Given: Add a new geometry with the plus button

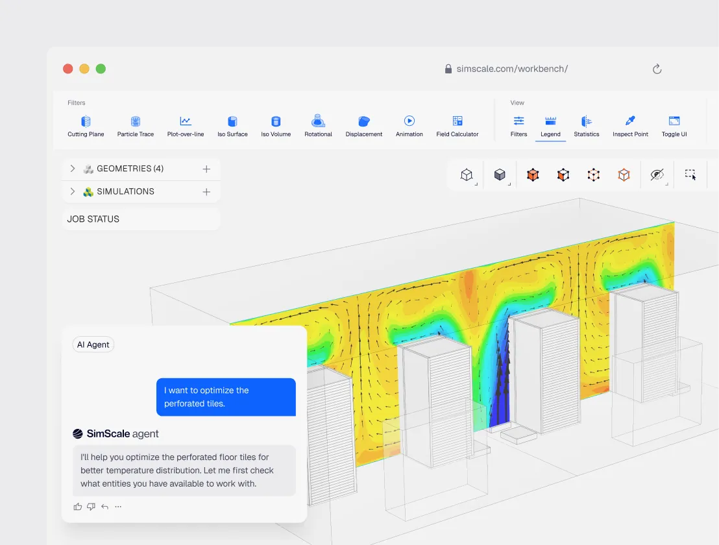Looking at the screenshot, I should tap(206, 169).
